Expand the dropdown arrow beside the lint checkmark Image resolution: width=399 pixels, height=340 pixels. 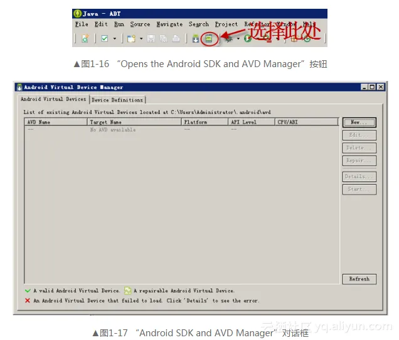coord(115,39)
